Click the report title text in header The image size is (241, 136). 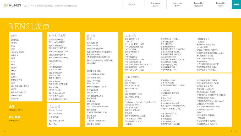[51, 6]
